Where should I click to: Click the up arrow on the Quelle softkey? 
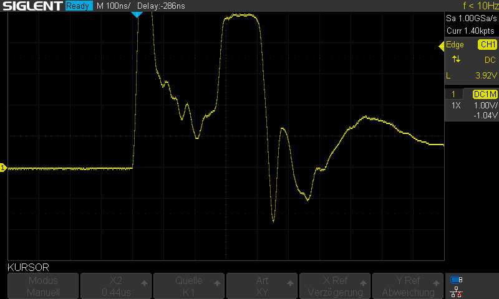[217, 283]
